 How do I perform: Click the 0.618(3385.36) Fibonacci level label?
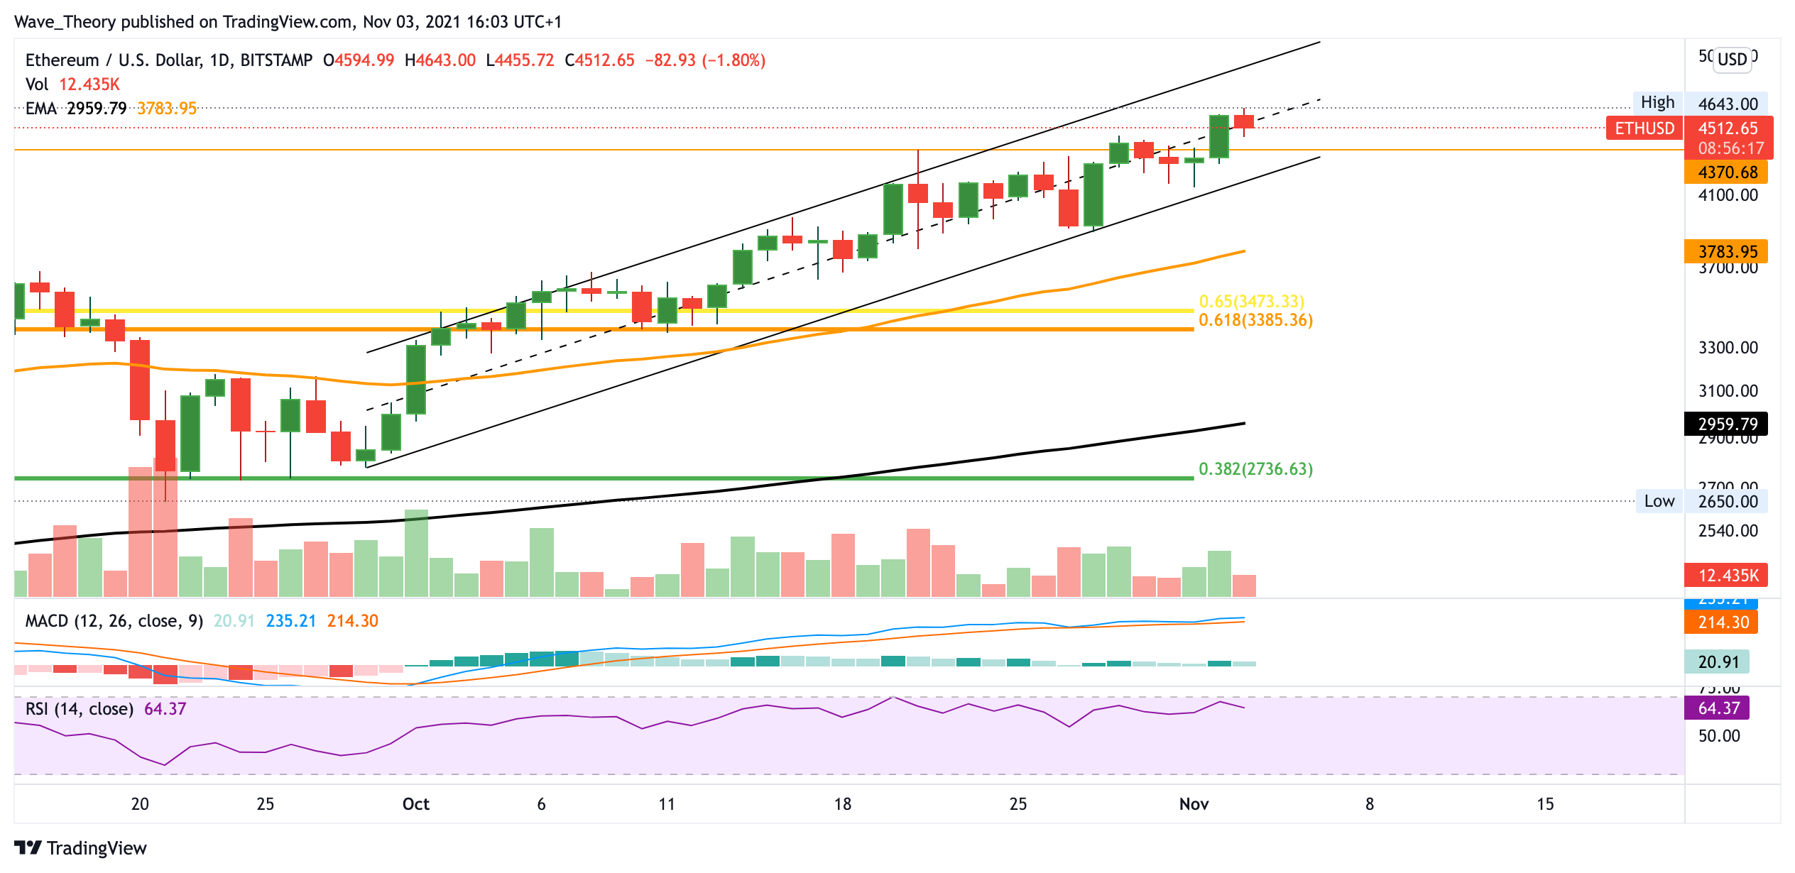coord(1255,321)
